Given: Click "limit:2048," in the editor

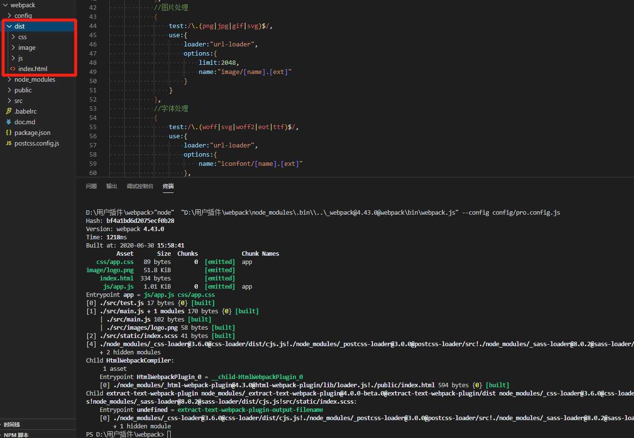Looking at the screenshot, I should [219, 63].
